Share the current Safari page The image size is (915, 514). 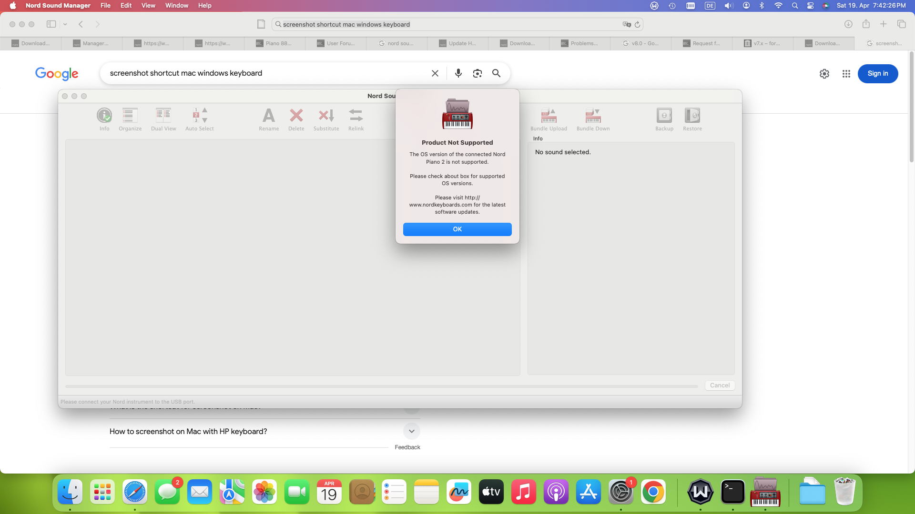point(866,24)
